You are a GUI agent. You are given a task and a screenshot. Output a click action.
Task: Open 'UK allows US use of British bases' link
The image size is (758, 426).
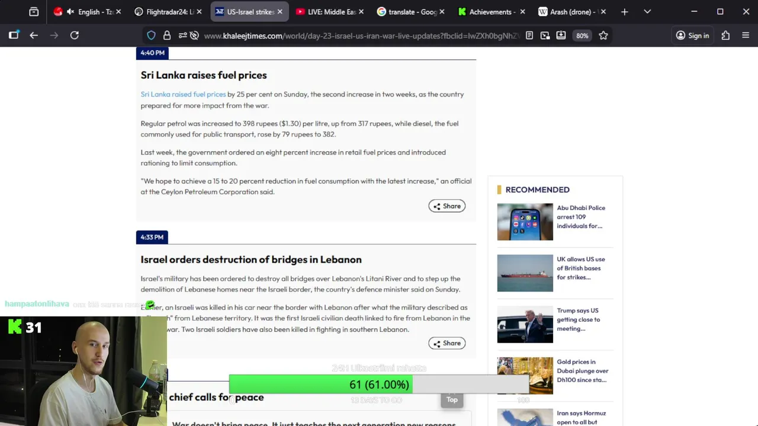click(x=581, y=268)
